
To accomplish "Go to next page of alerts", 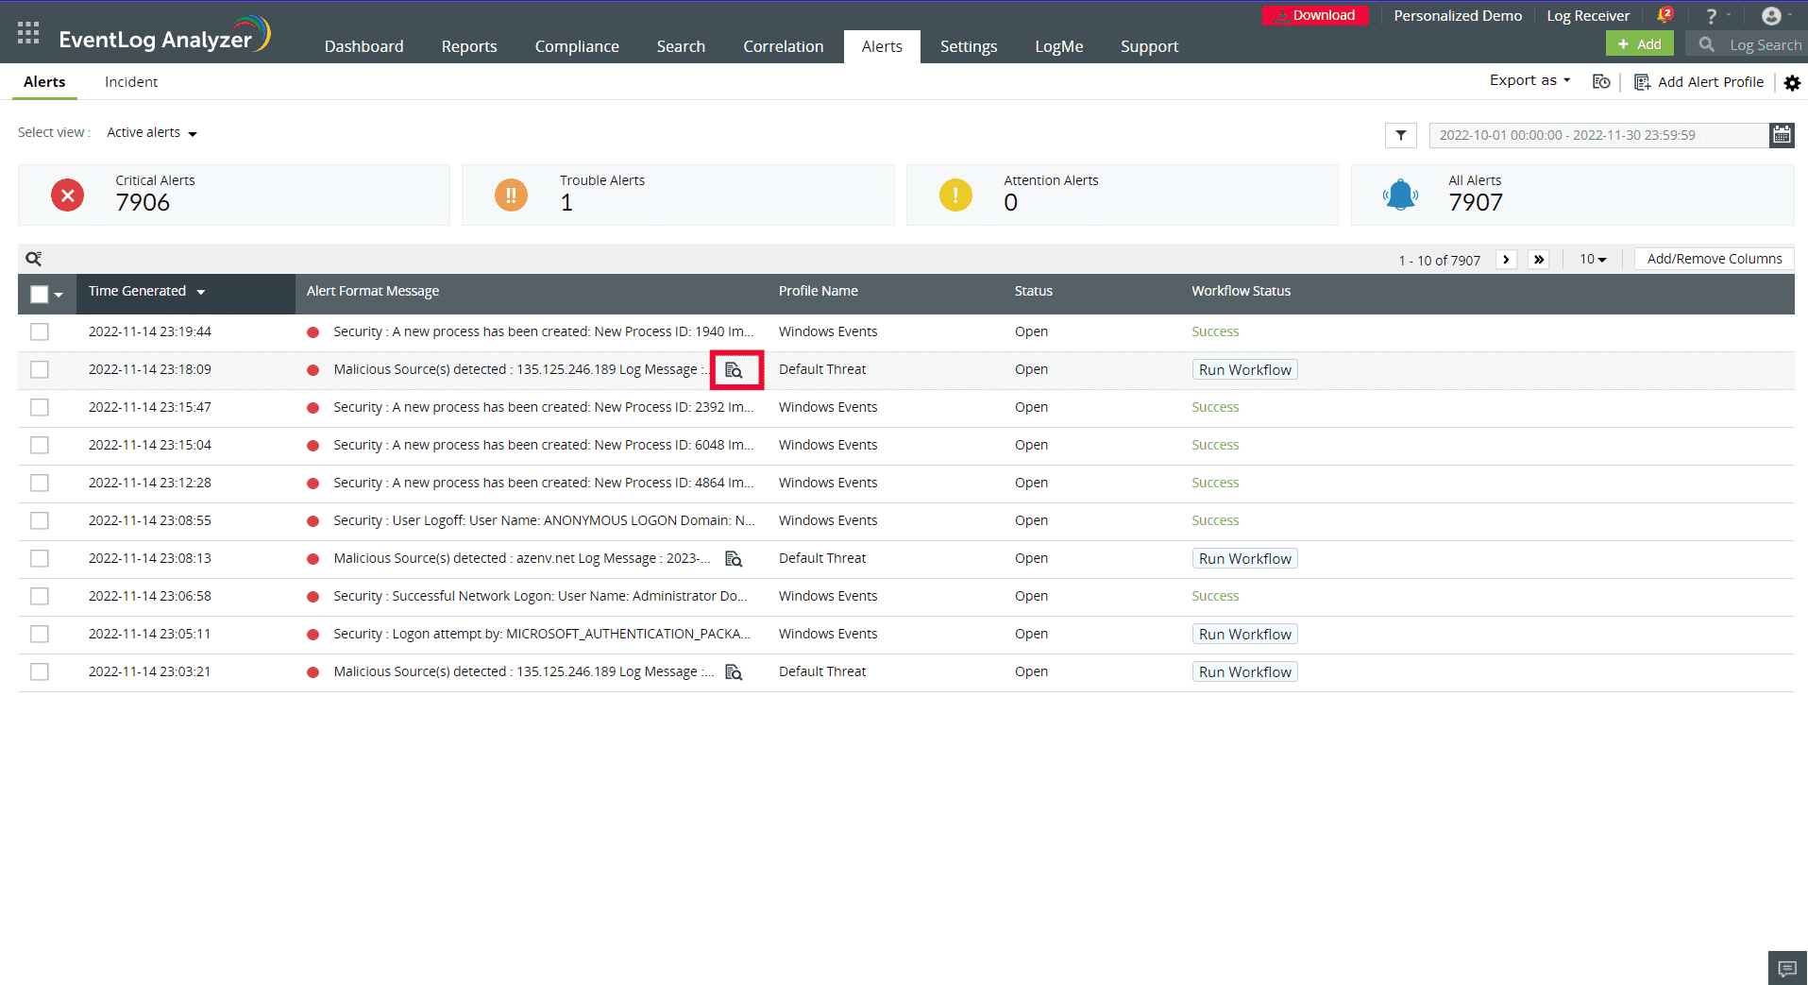I will [1506, 260].
